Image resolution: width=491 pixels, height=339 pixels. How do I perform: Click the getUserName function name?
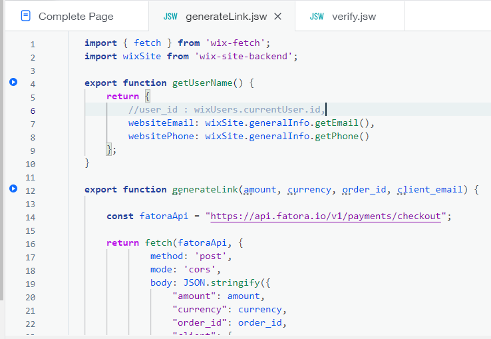tap(202, 83)
